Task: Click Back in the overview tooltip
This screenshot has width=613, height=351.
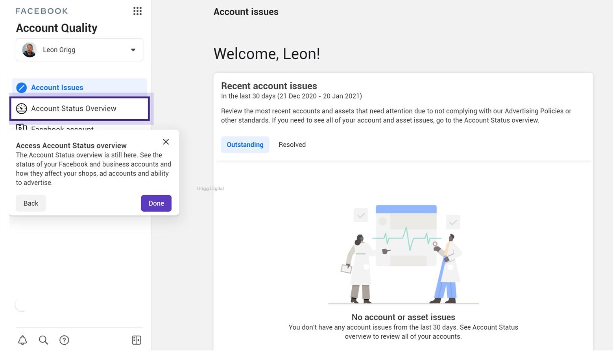Action: [x=30, y=203]
